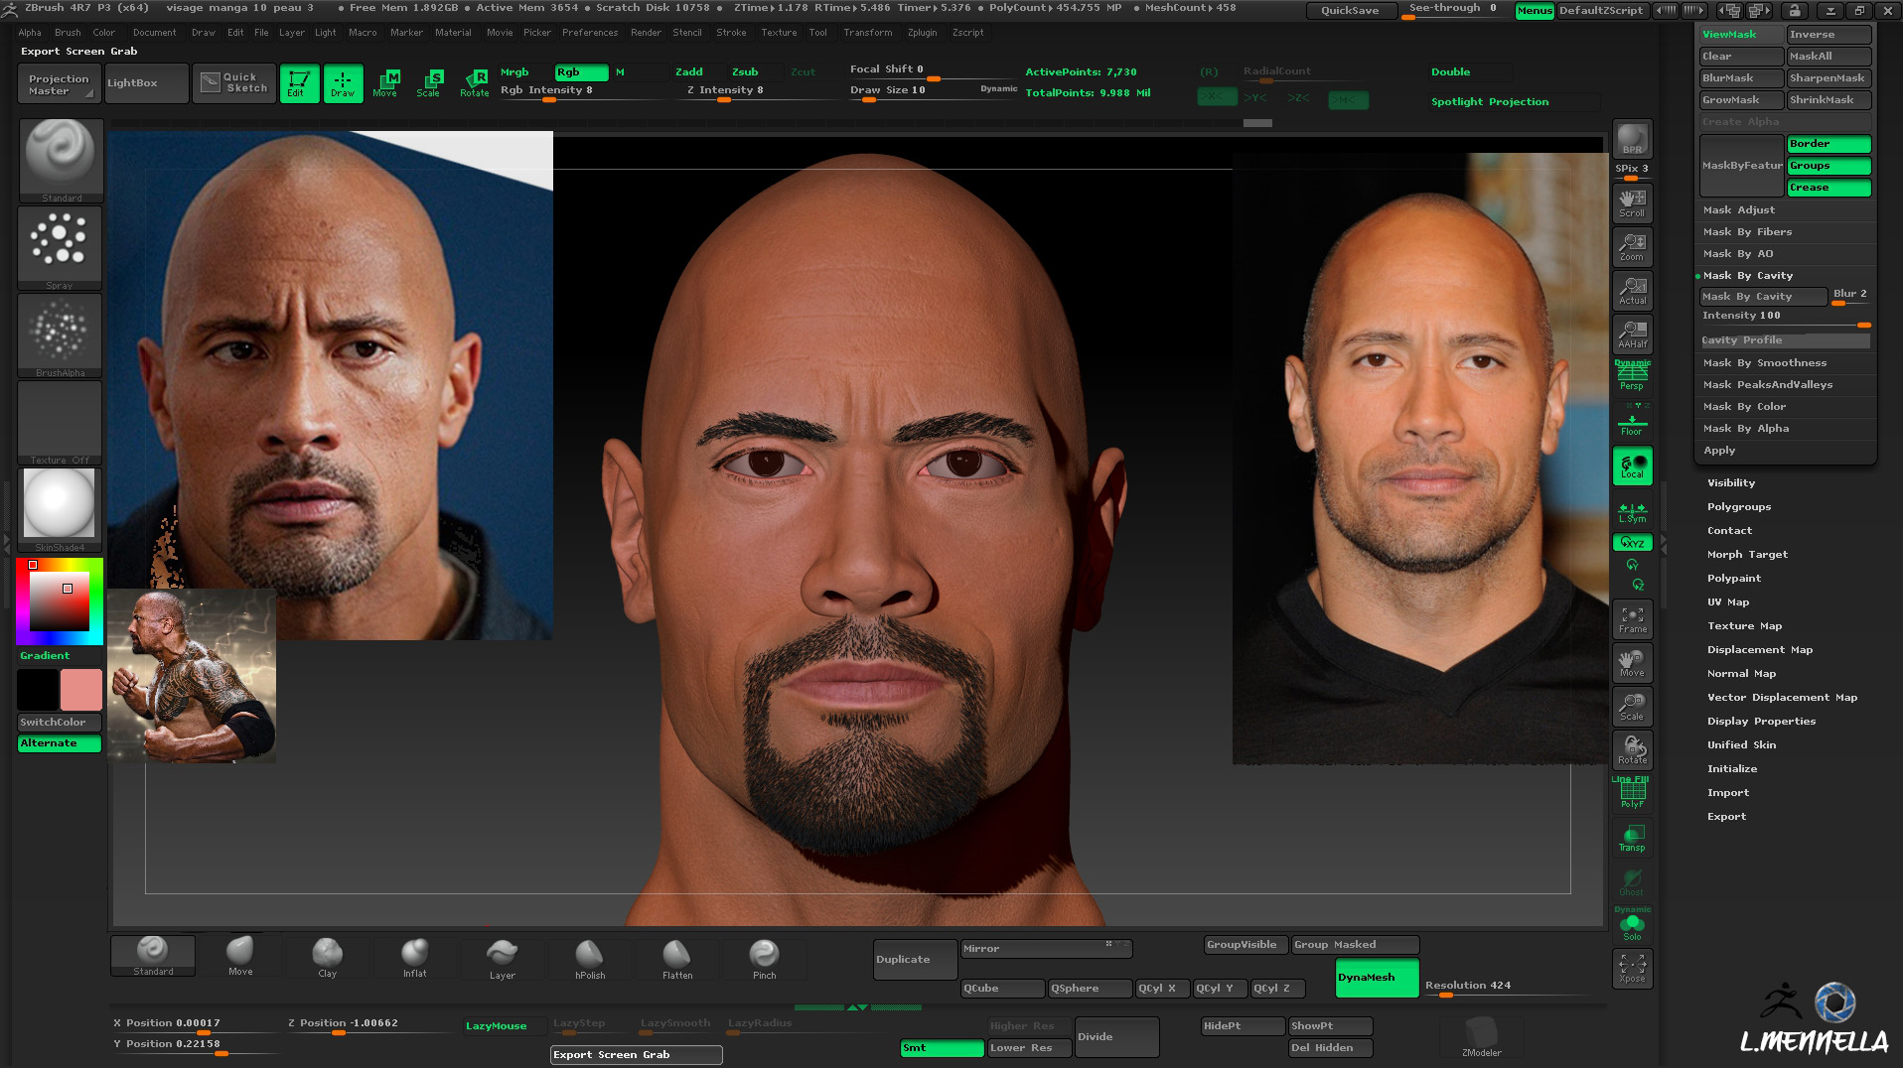Select the Clay brush at bottom
Image resolution: width=1903 pixels, height=1068 pixels.
(x=328, y=959)
